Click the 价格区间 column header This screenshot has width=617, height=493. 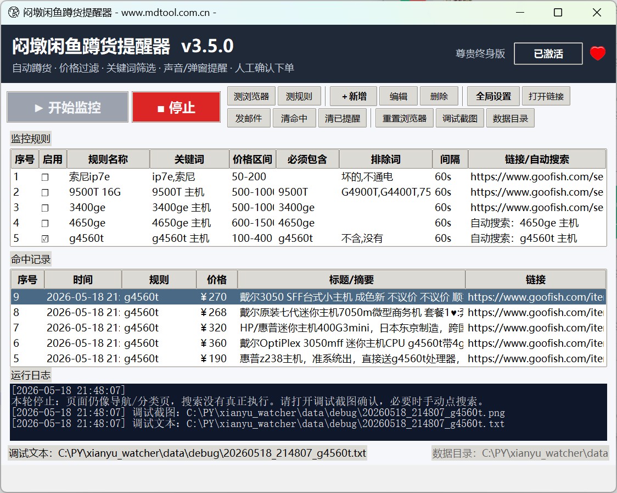253,159
